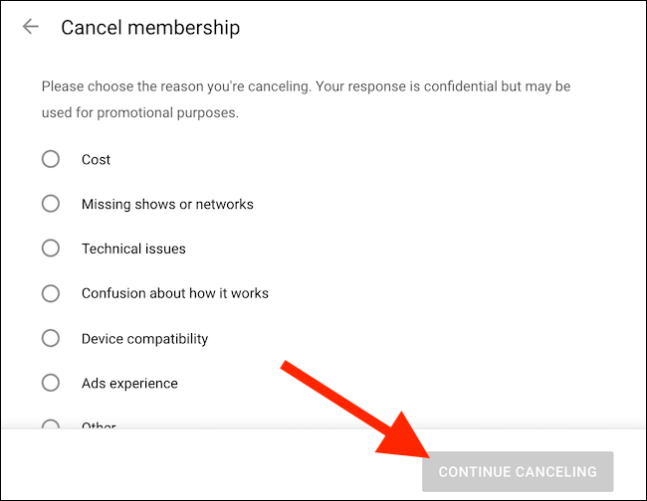Pick the Confusion about how it works radio button
This screenshot has height=501, width=647.
tap(51, 293)
